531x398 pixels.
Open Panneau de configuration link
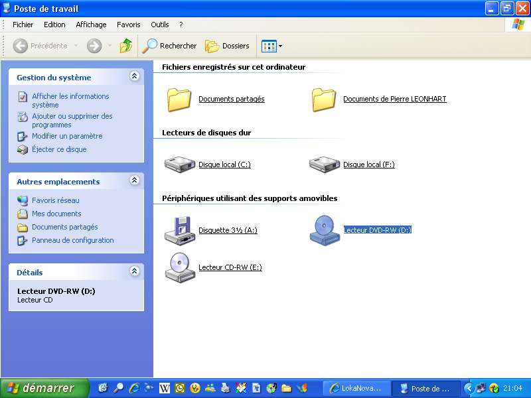[72, 240]
